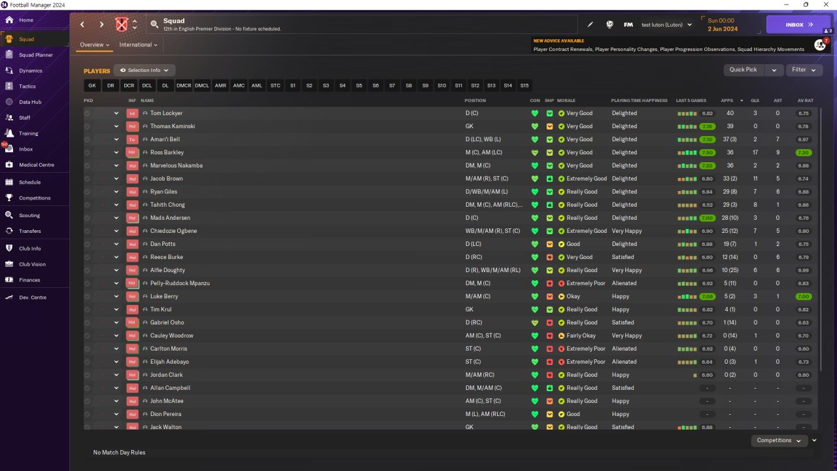Click Ross Barkley's green 7.30 average rating badge

click(804, 152)
